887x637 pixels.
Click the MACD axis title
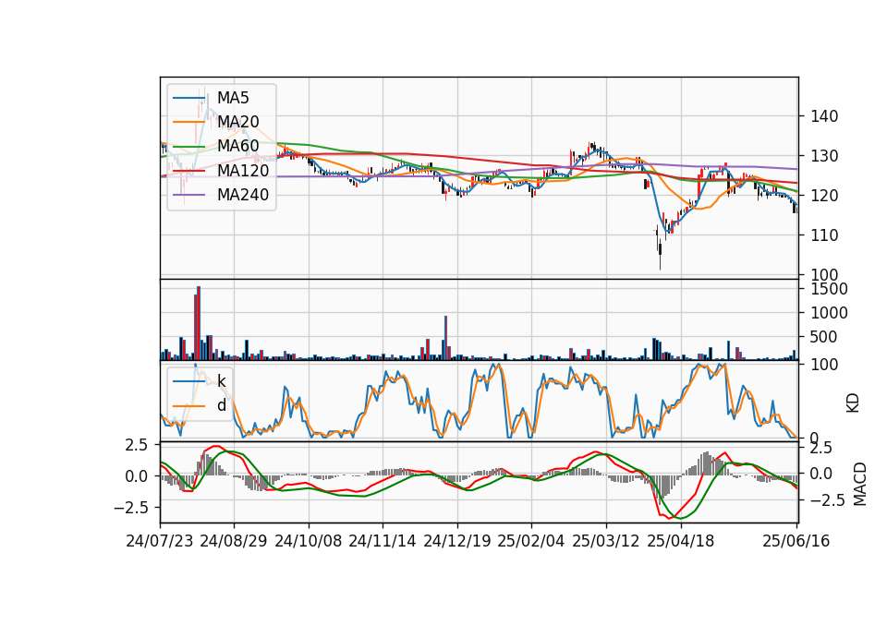tap(860, 484)
